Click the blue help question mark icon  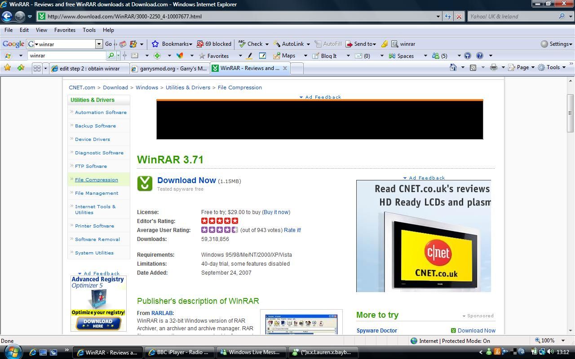480,56
